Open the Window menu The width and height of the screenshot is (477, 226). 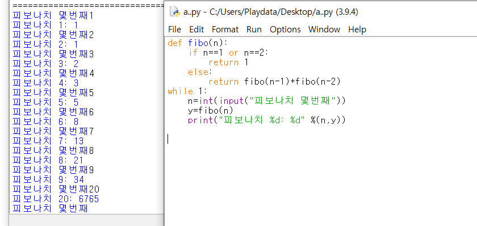[324, 30]
